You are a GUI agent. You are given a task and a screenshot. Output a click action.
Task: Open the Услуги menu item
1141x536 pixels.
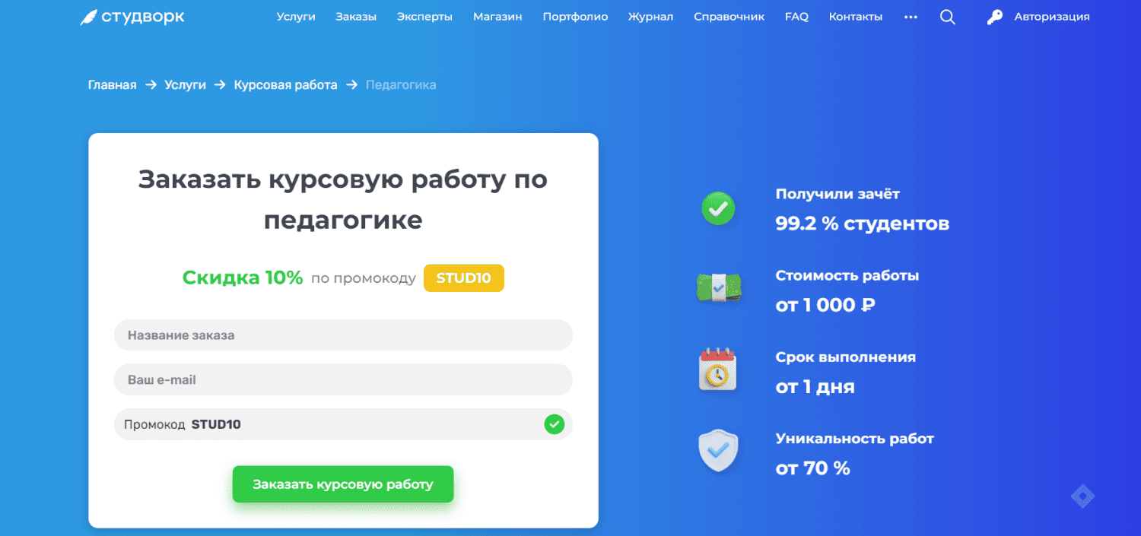(x=296, y=17)
